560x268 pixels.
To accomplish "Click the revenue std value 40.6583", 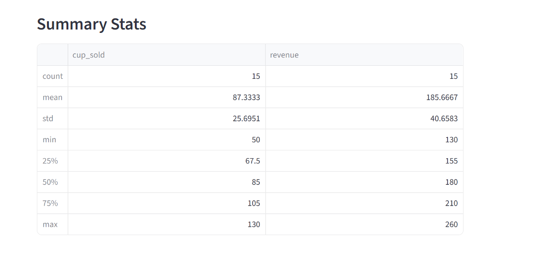I will click(x=364, y=119).
